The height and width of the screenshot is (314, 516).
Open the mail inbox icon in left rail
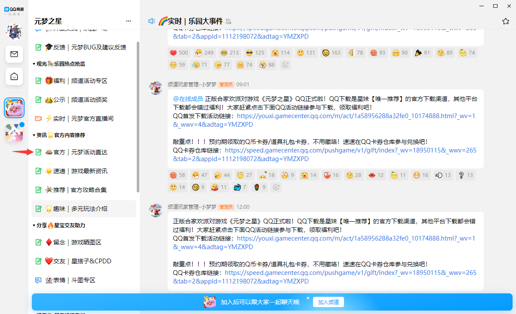[14, 54]
